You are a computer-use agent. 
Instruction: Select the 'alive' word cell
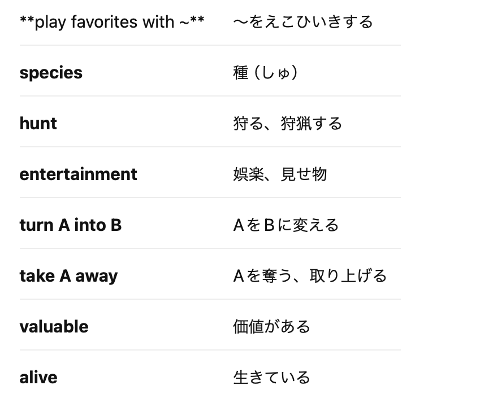[38, 378]
